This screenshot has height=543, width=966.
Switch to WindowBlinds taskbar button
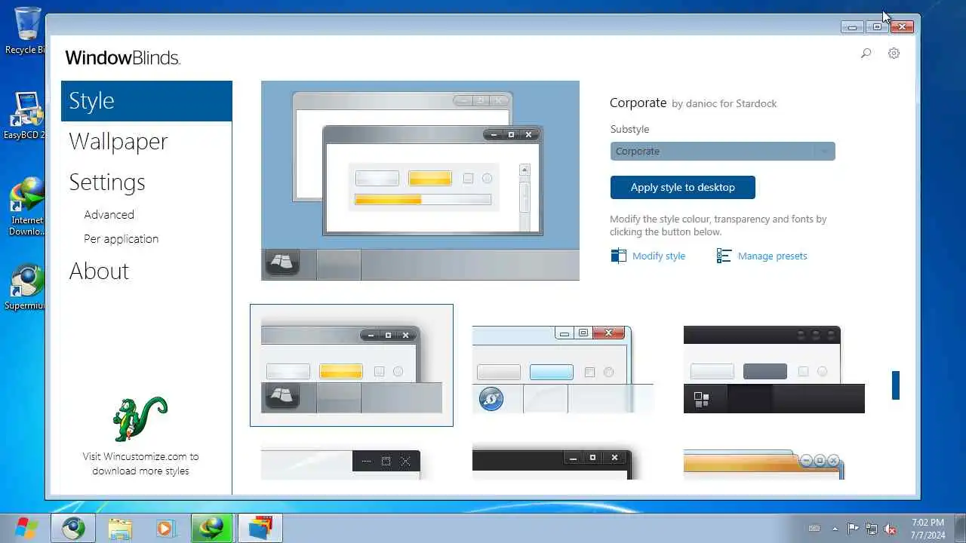[x=260, y=528]
